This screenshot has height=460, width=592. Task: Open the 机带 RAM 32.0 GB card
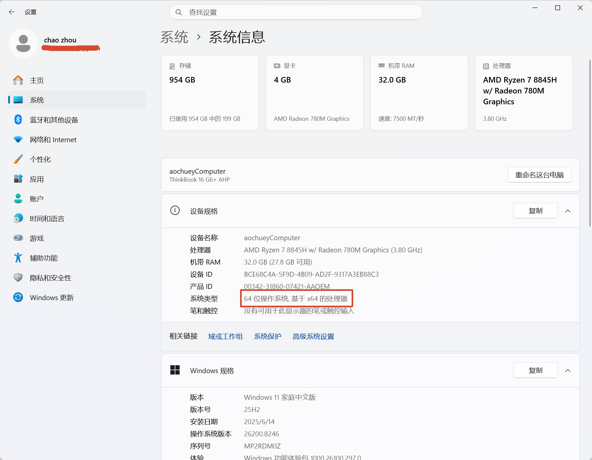coord(419,93)
